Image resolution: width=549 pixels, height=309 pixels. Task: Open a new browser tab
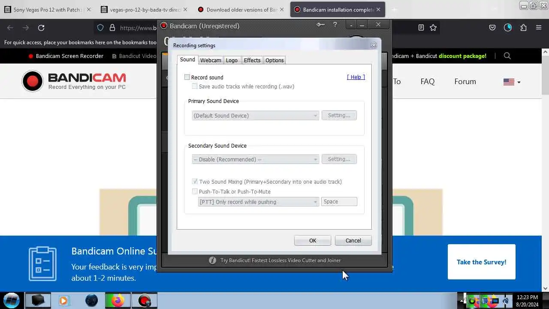[x=395, y=9]
